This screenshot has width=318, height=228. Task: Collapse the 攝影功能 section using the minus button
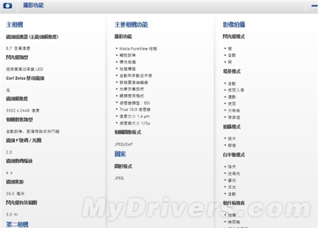point(315,6)
